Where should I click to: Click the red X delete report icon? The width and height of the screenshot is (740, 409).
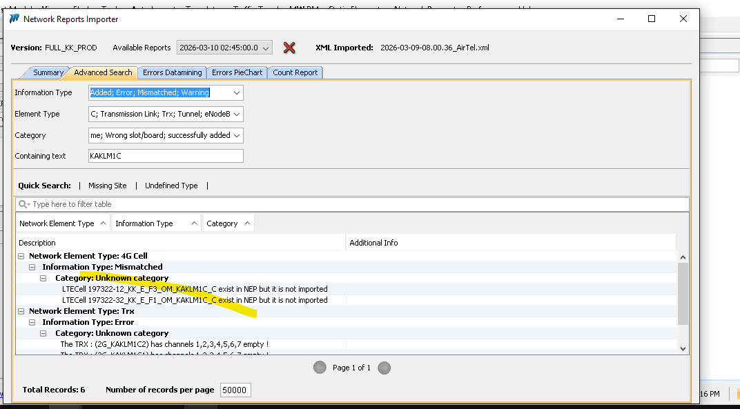point(289,48)
